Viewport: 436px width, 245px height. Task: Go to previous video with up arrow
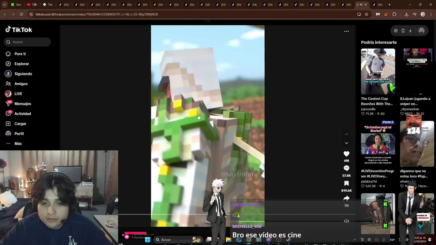(346, 134)
